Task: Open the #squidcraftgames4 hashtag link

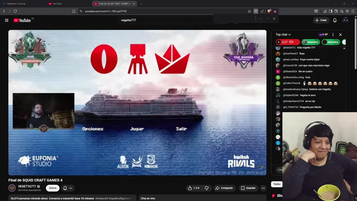Action: point(120,198)
